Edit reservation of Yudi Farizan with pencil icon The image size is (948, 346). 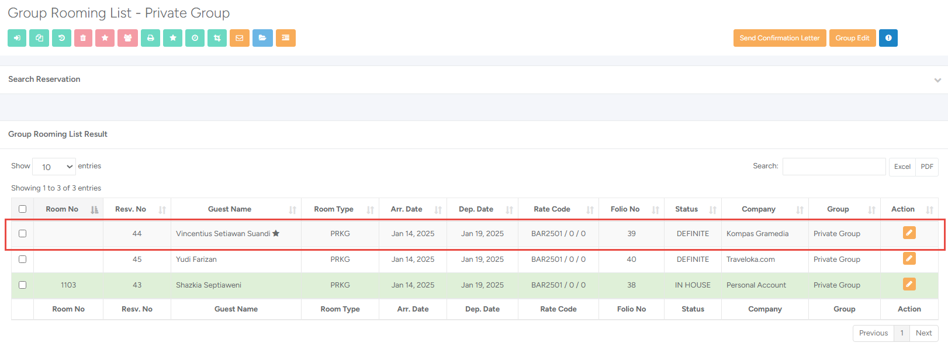click(909, 259)
